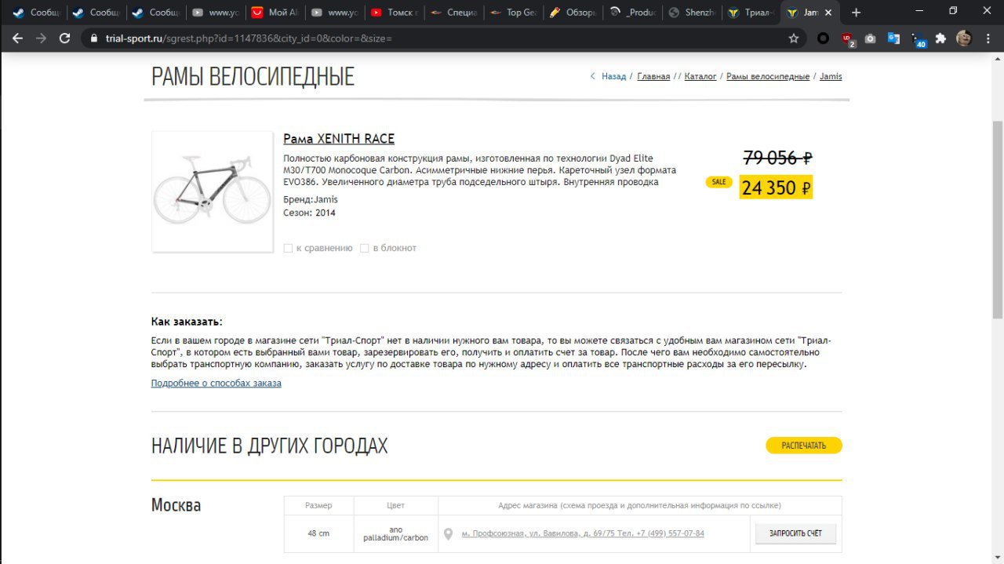
Task: Click the browser forward arrow
Action: (41, 38)
